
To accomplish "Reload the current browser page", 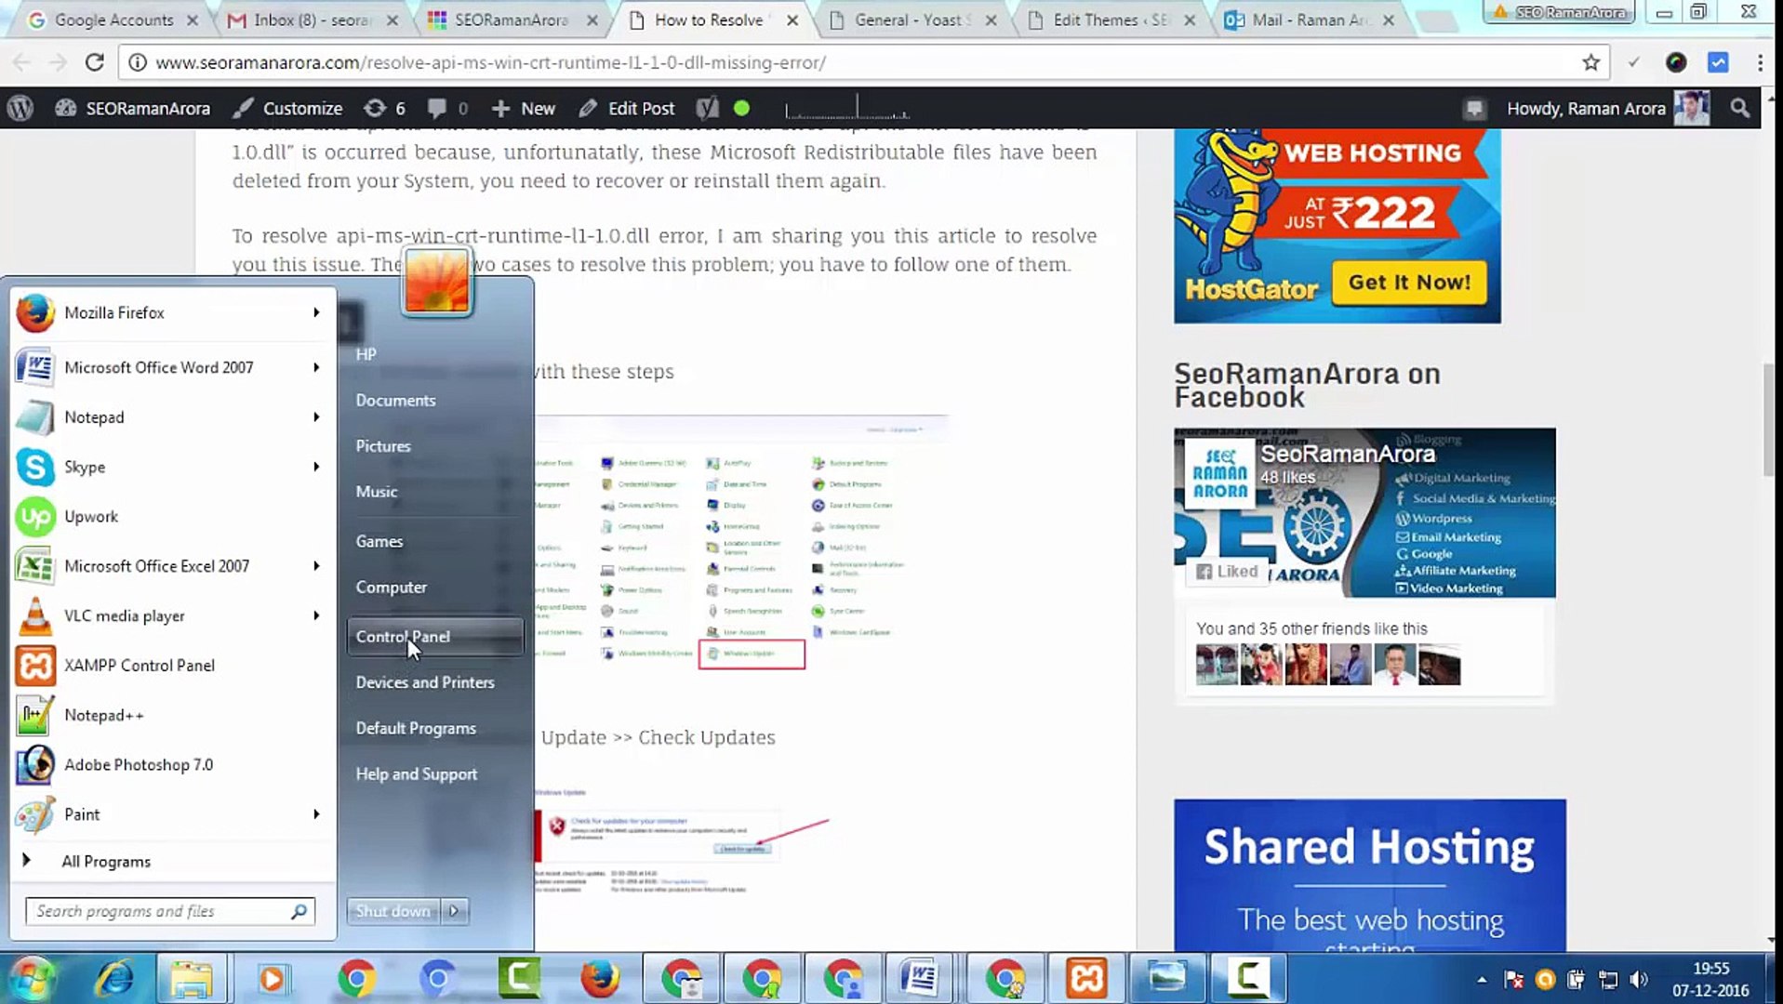I will click(x=94, y=62).
